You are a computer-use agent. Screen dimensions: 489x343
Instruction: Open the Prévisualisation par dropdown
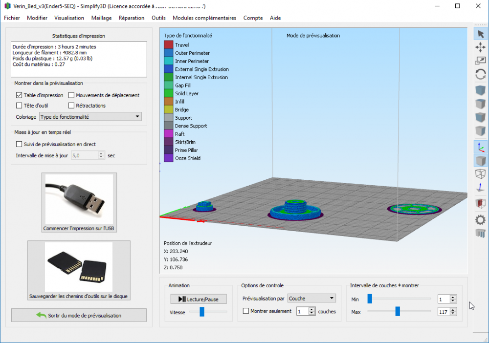point(311,298)
